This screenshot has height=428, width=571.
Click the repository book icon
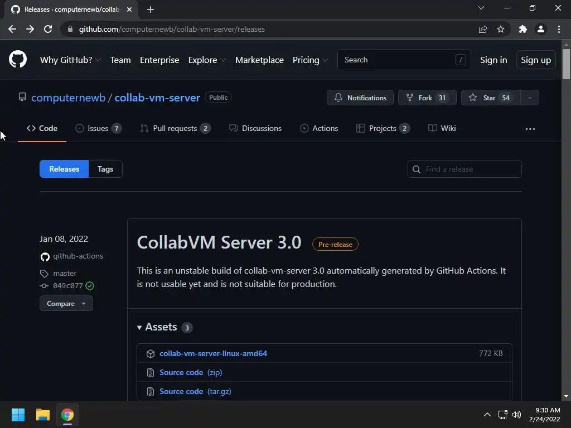click(22, 97)
